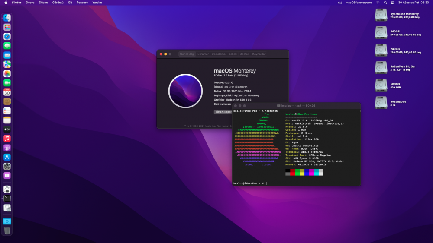433x243 pixels.
Task: Open the Trash in the Dock
Action: coord(7,230)
